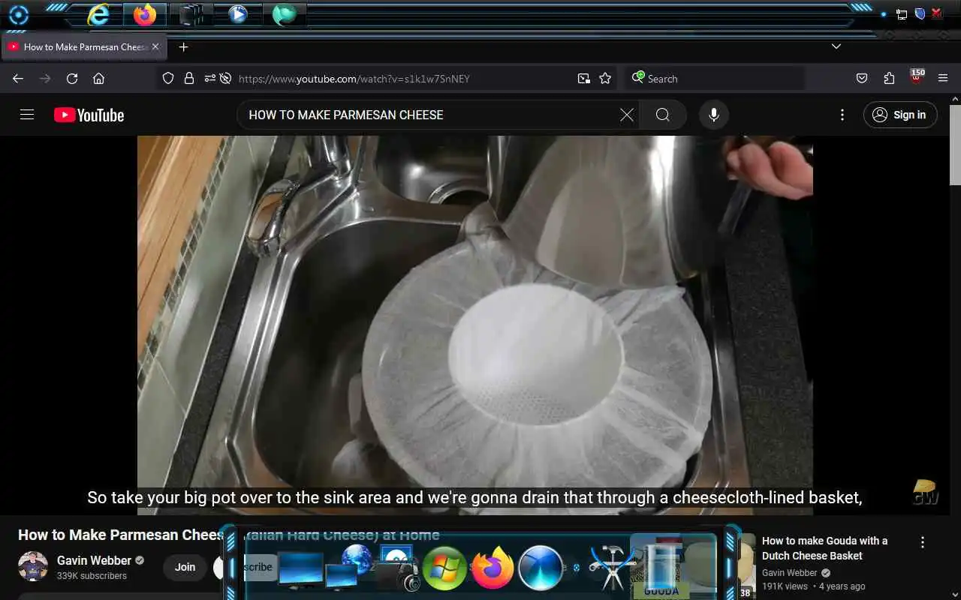Bookmark this page with star

pyautogui.click(x=605, y=79)
